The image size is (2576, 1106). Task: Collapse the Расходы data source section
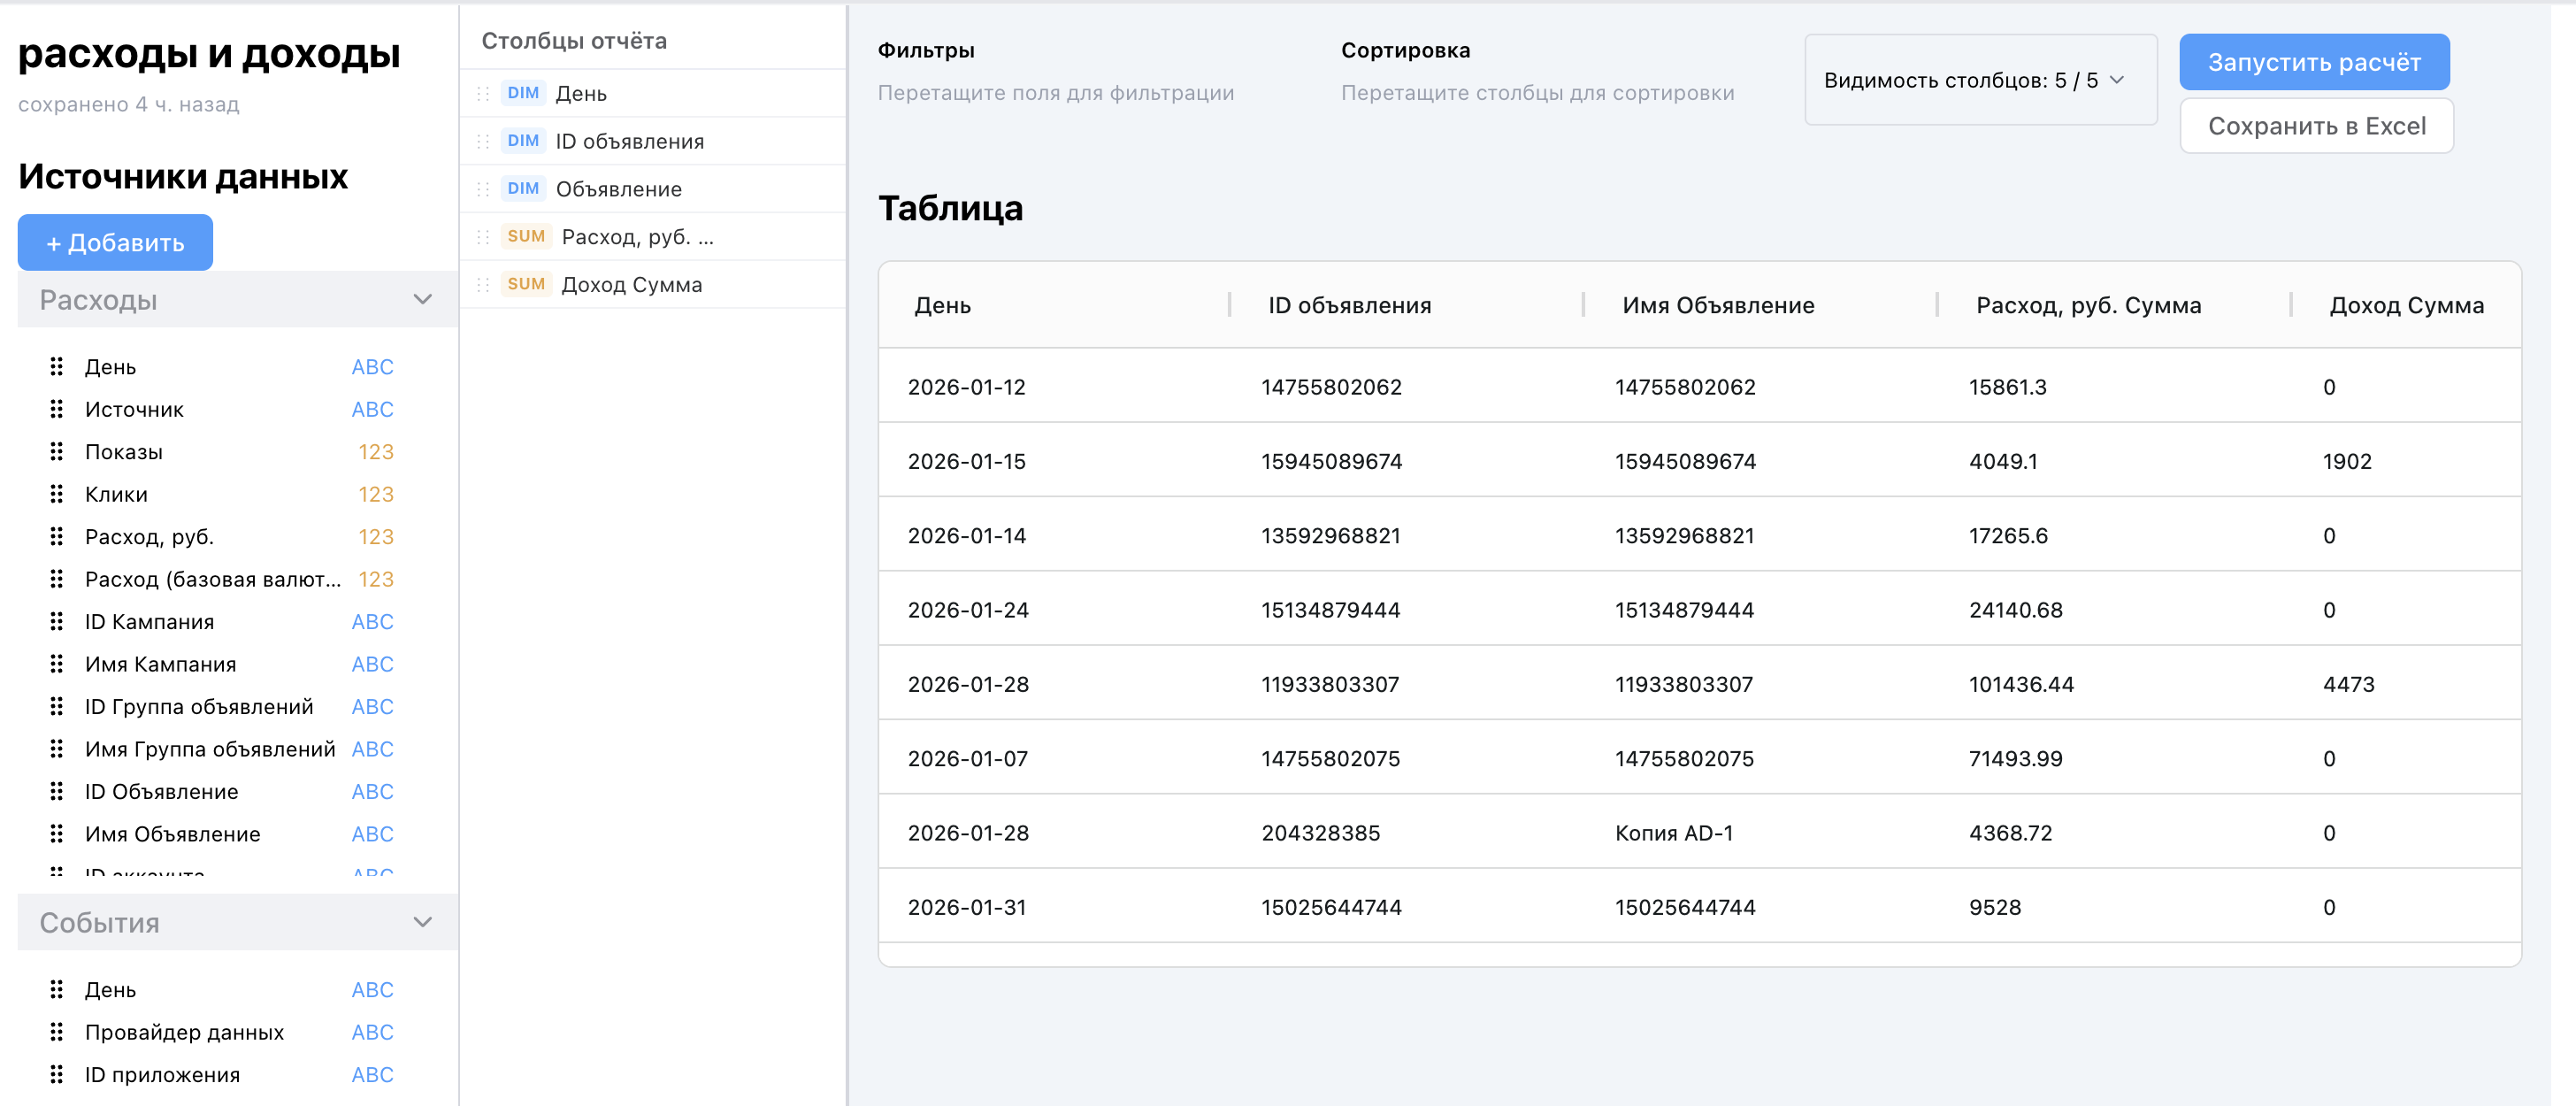pyautogui.click(x=423, y=300)
